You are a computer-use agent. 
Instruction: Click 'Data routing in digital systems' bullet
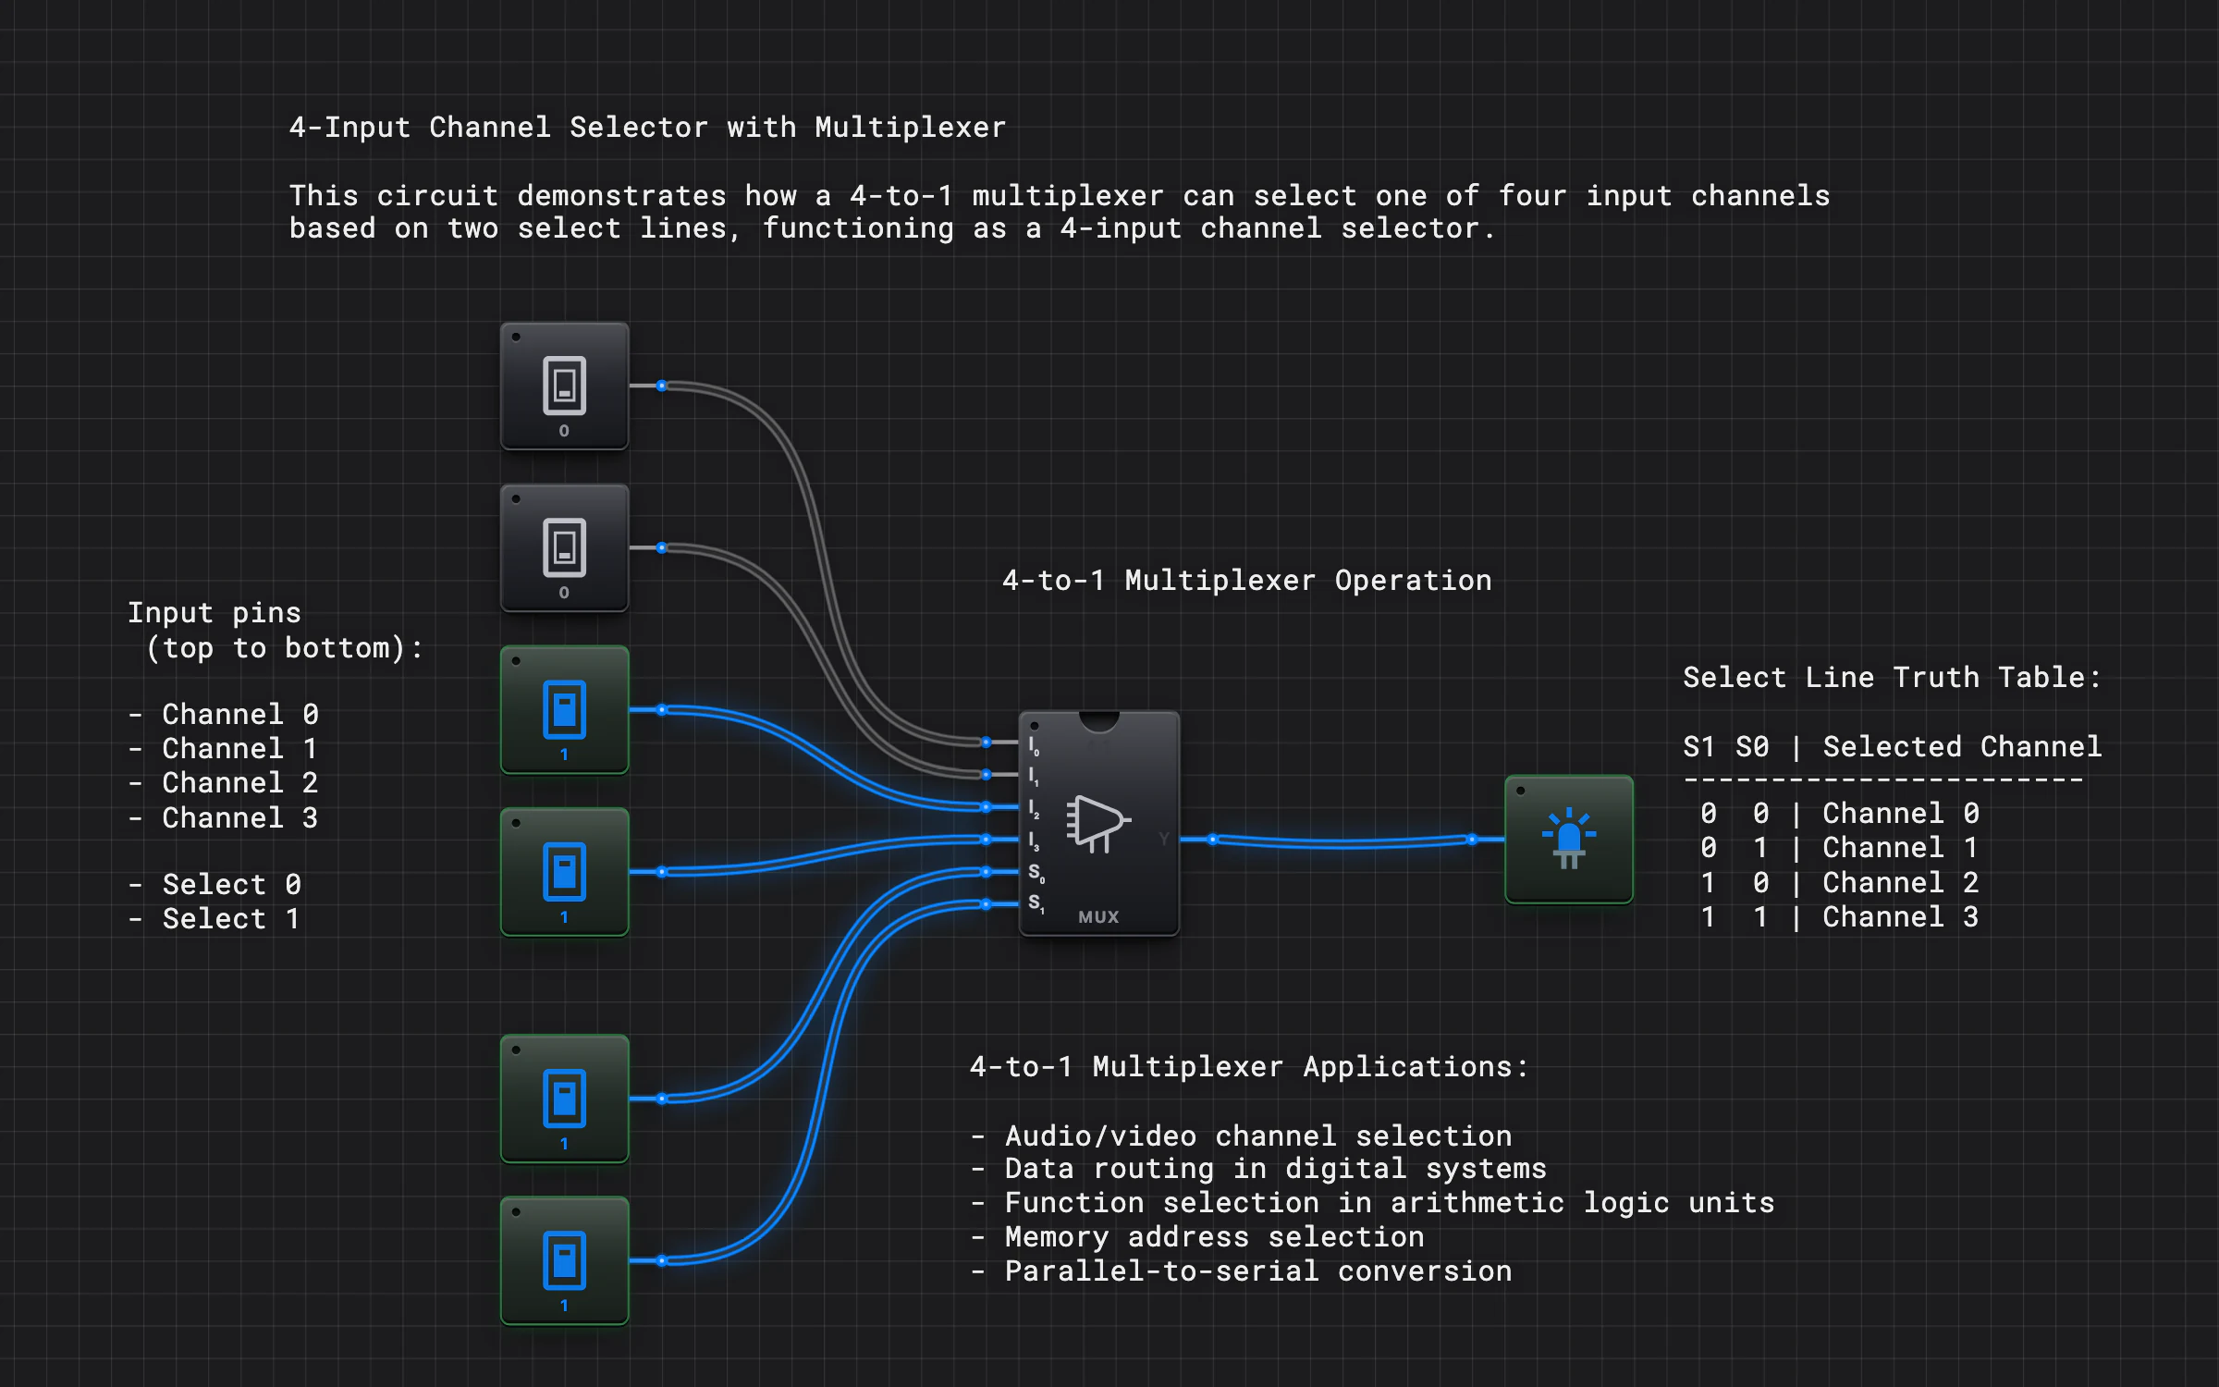tap(1258, 1169)
